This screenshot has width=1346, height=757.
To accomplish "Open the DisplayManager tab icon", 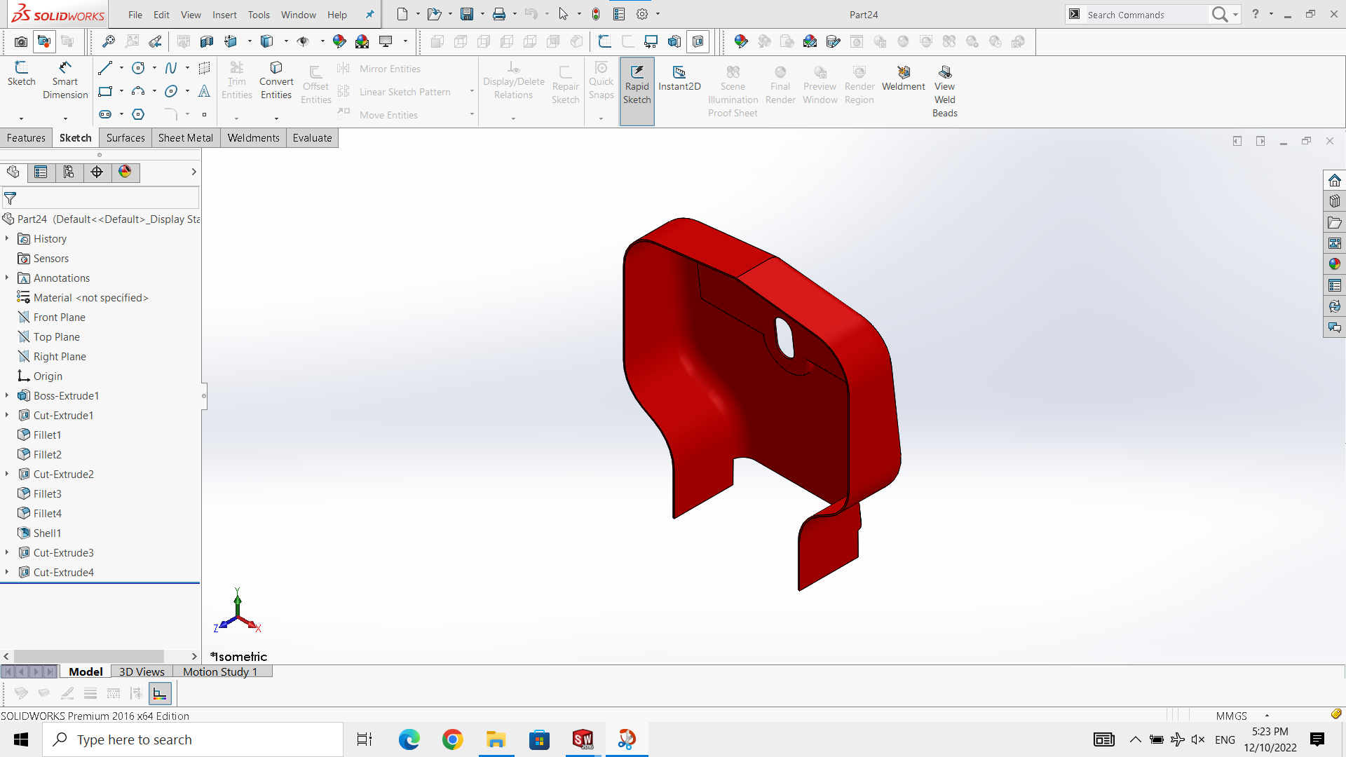I will (x=125, y=172).
